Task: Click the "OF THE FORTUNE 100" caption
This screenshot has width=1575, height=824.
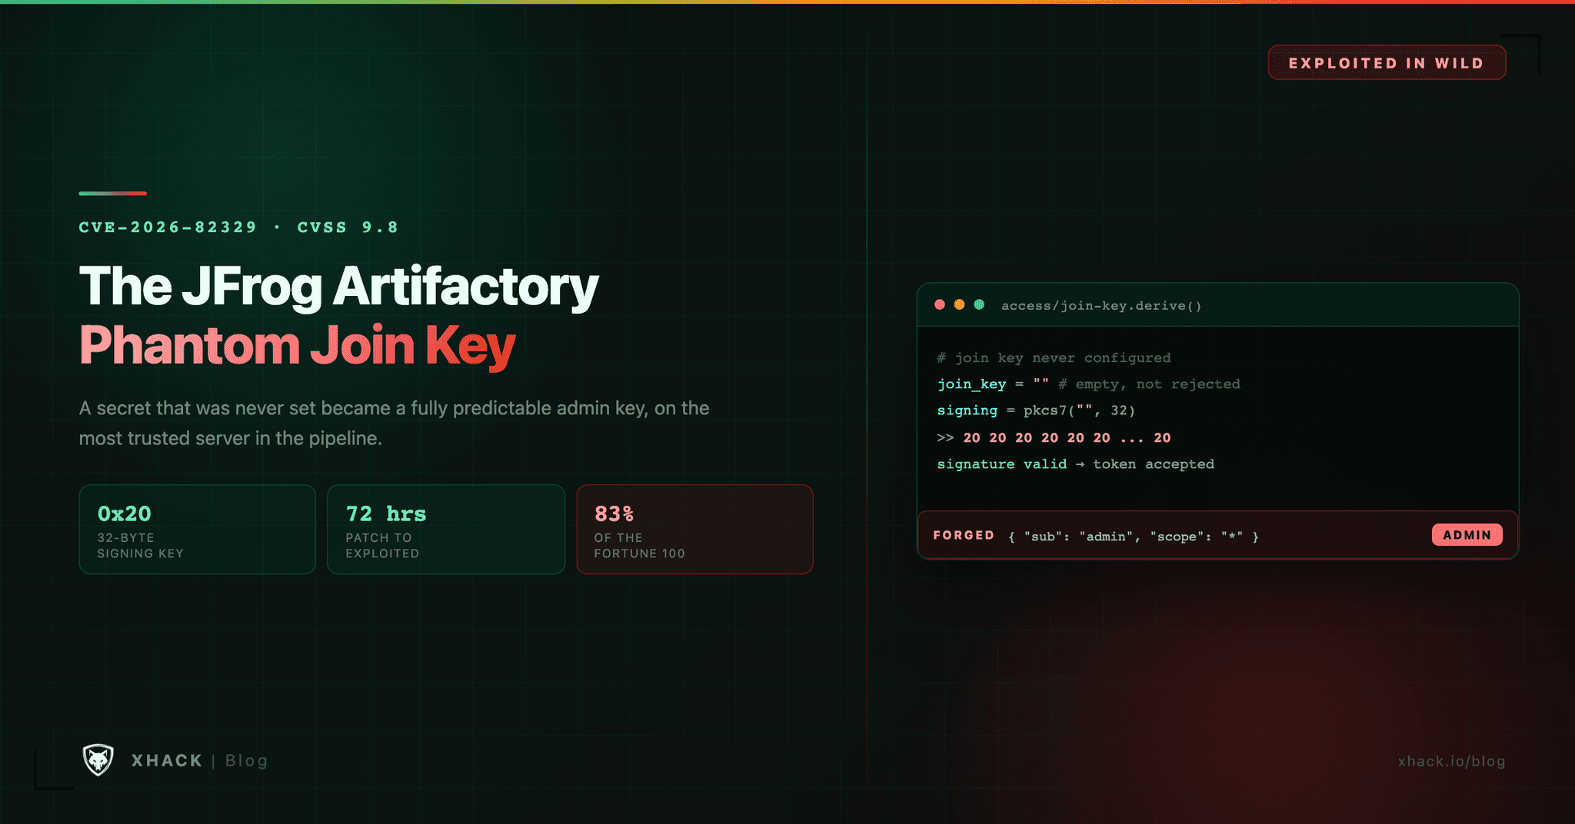Action: pos(639,546)
